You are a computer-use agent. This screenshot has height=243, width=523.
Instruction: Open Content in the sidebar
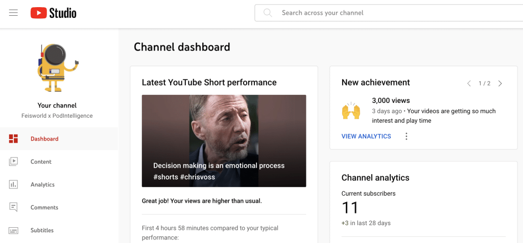[41, 161]
